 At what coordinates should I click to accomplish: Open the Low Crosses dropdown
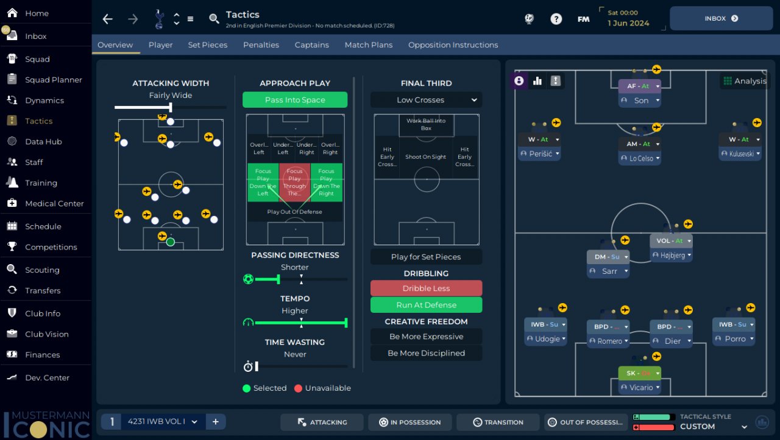pyautogui.click(x=426, y=100)
